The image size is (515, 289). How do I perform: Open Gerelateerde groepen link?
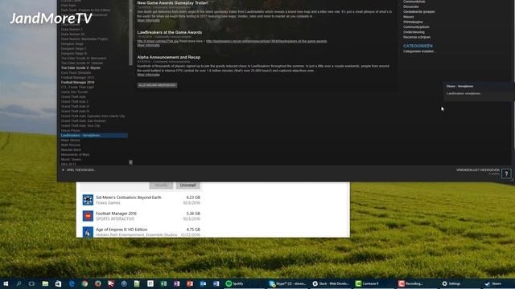[419, 11]
